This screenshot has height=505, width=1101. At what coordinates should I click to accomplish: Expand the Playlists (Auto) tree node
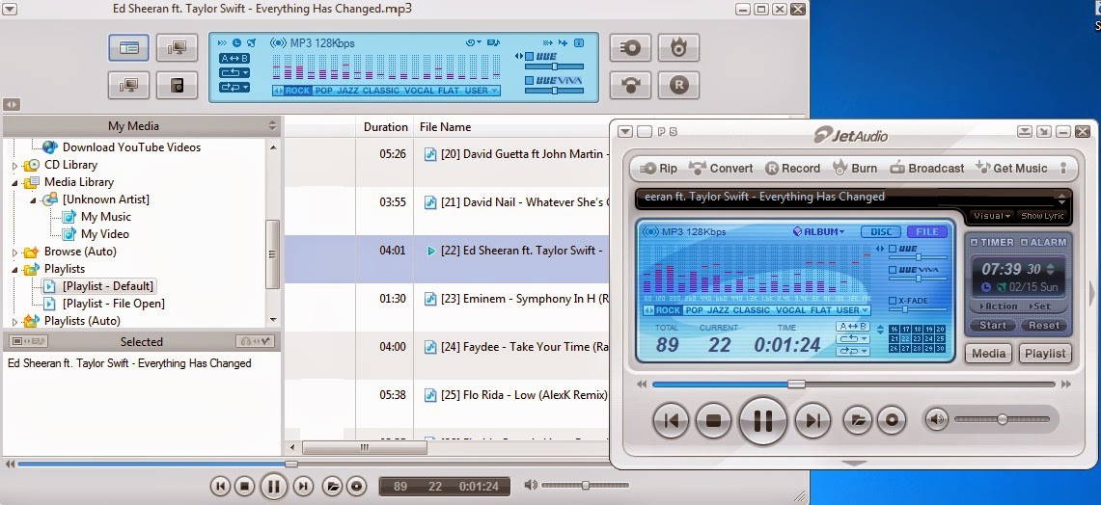pyautogui.click(x=14, y=321)
